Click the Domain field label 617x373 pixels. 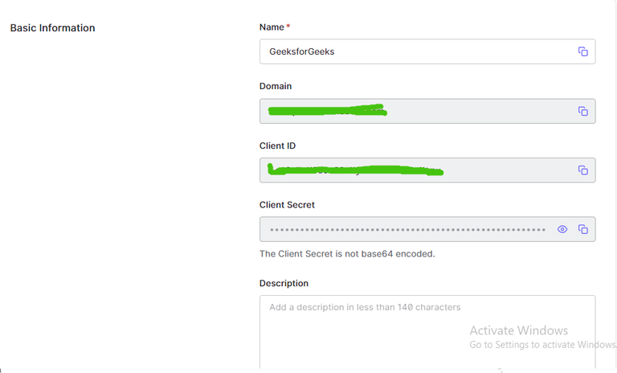[276, 86]
